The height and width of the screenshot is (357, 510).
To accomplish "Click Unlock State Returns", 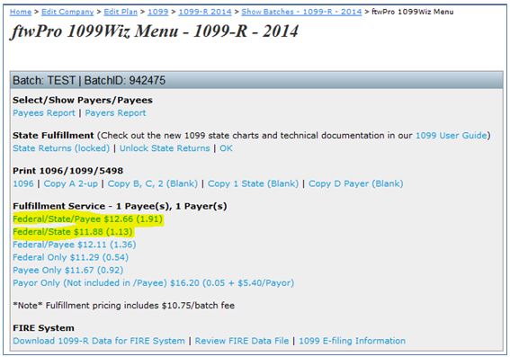I will 165,148.
